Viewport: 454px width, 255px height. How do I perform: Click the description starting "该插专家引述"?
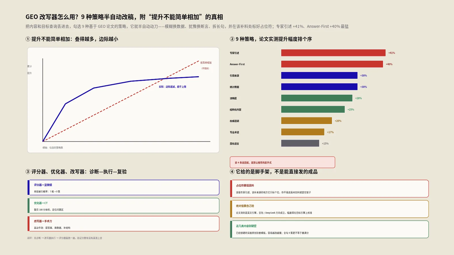[x=274, y=192]
